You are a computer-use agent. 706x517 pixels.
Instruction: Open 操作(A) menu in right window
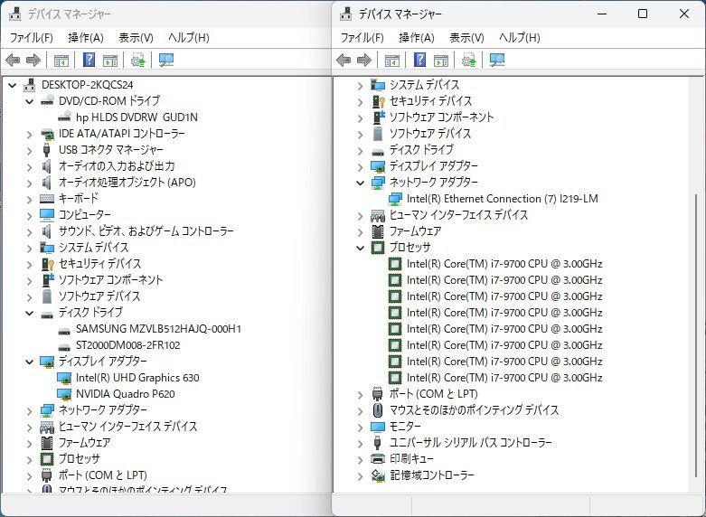tap(417, 38)
